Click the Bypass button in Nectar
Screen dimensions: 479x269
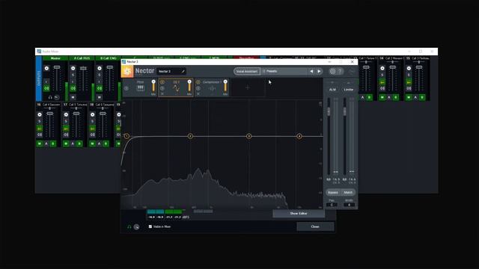click(332, 193)
